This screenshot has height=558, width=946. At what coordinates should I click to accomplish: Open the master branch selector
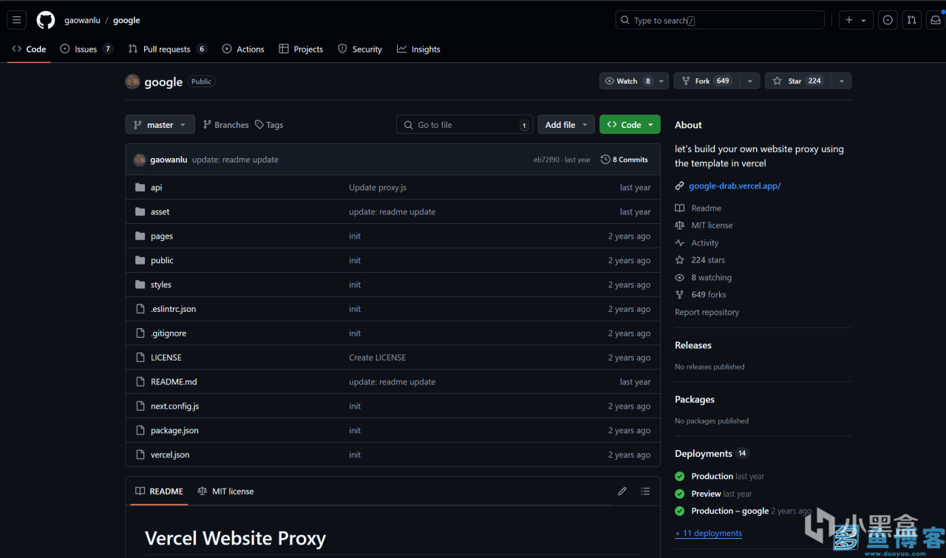pos(160,125)
